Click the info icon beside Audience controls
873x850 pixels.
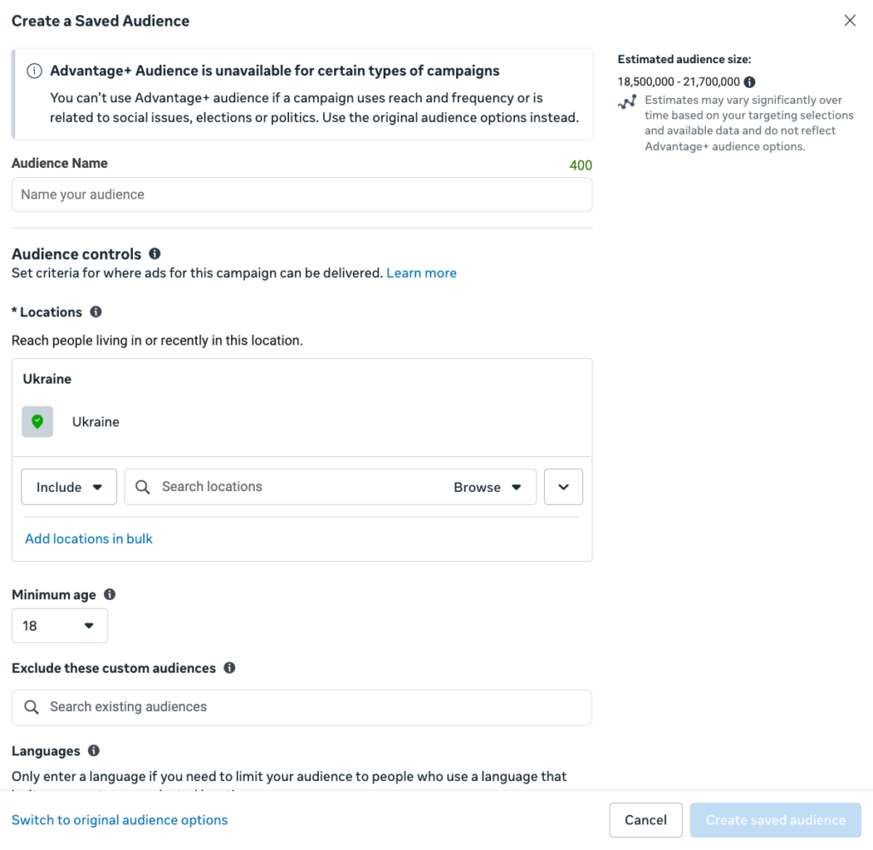point(155,254)
